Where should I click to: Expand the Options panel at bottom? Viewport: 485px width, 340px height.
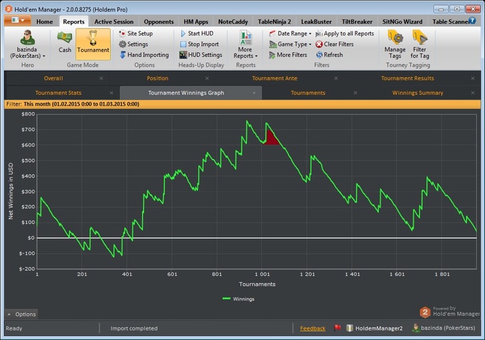(21, 314)
